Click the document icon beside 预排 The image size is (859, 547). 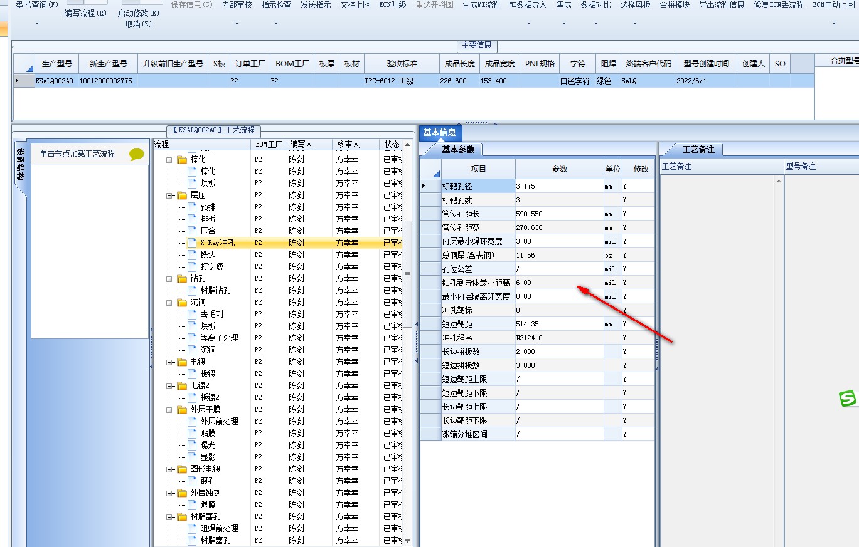(192, 207)
